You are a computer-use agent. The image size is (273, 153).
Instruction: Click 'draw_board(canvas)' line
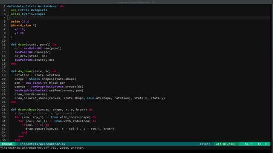31,94
